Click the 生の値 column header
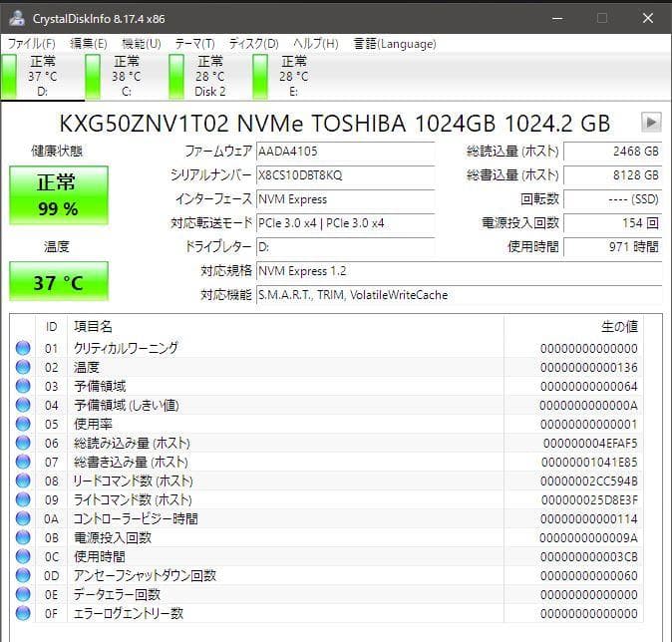 573,327
